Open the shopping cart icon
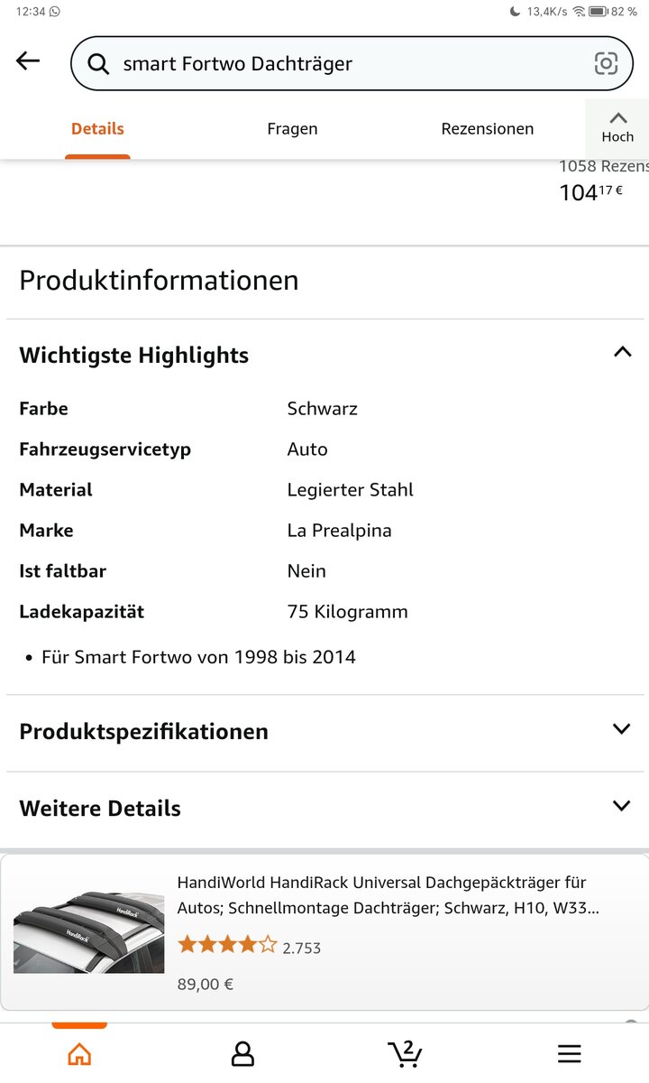The height and width of the screenshot is (1083, 649). (x=405, y=1052)
